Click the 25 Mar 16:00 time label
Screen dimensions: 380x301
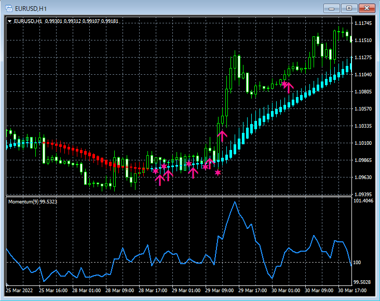click(x=53, y=290)
